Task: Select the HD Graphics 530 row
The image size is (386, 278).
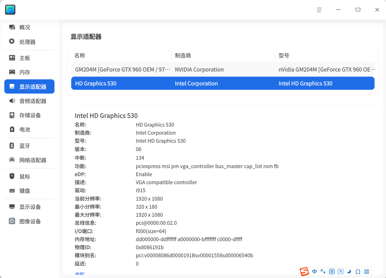Action: (x=223, y=83)
